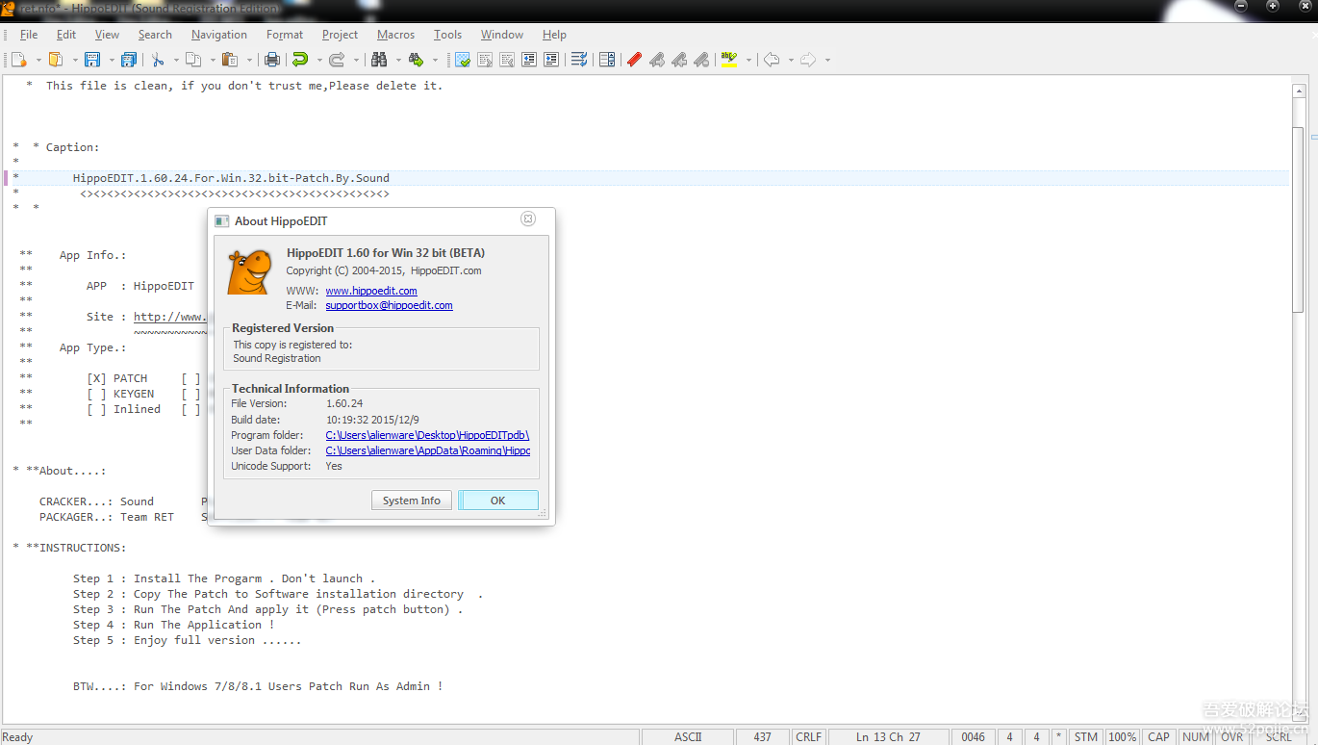
Task: Expand the Cut dropdown arrow
Action: click(x=176, y=60)
